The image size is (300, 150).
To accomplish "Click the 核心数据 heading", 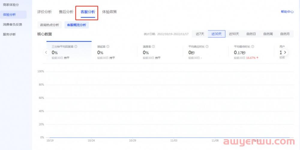I will pos(44,34).
